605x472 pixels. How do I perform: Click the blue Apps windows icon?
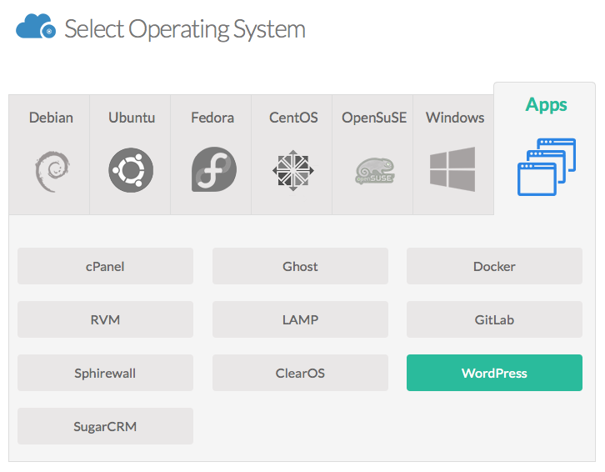coord(547,167)
